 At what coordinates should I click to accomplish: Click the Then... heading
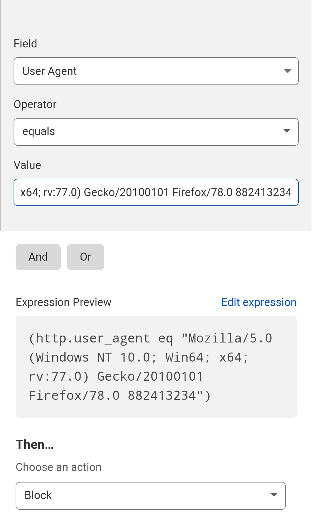35,445
